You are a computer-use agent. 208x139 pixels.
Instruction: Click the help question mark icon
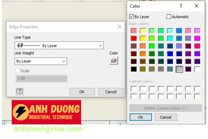(20, 91)
